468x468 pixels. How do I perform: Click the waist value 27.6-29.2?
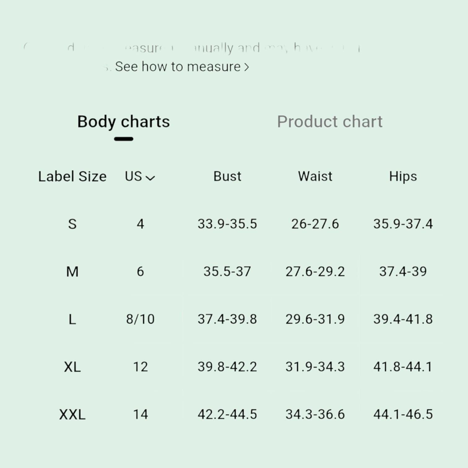(315, 271)
